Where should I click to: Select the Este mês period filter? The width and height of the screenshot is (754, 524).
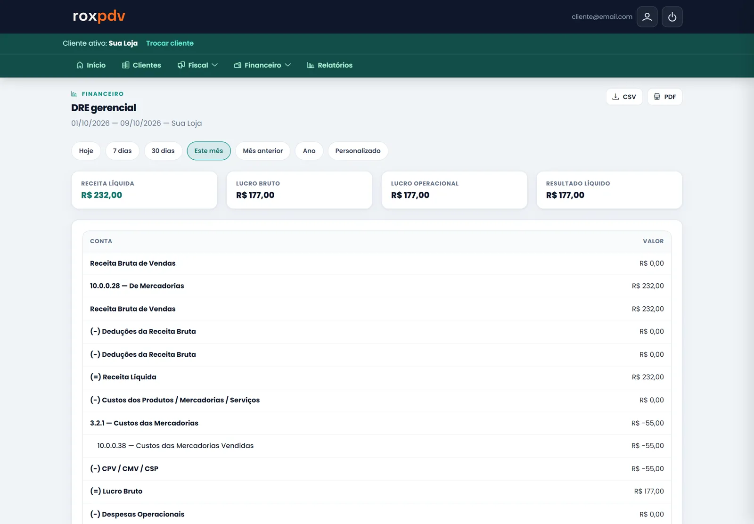pyautogui.click(x=209, y=151)
